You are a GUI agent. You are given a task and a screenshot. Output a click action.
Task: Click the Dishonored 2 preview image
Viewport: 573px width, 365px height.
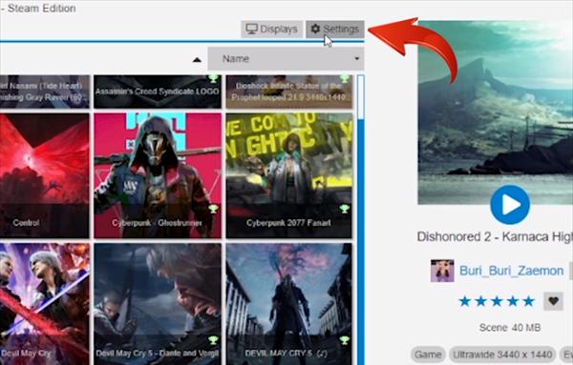point(496,112)
